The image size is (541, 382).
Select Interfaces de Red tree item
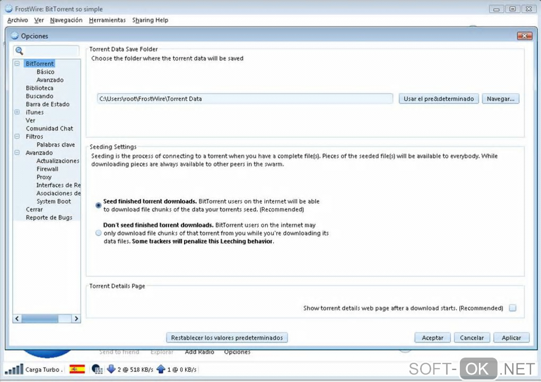pos(58,185)
